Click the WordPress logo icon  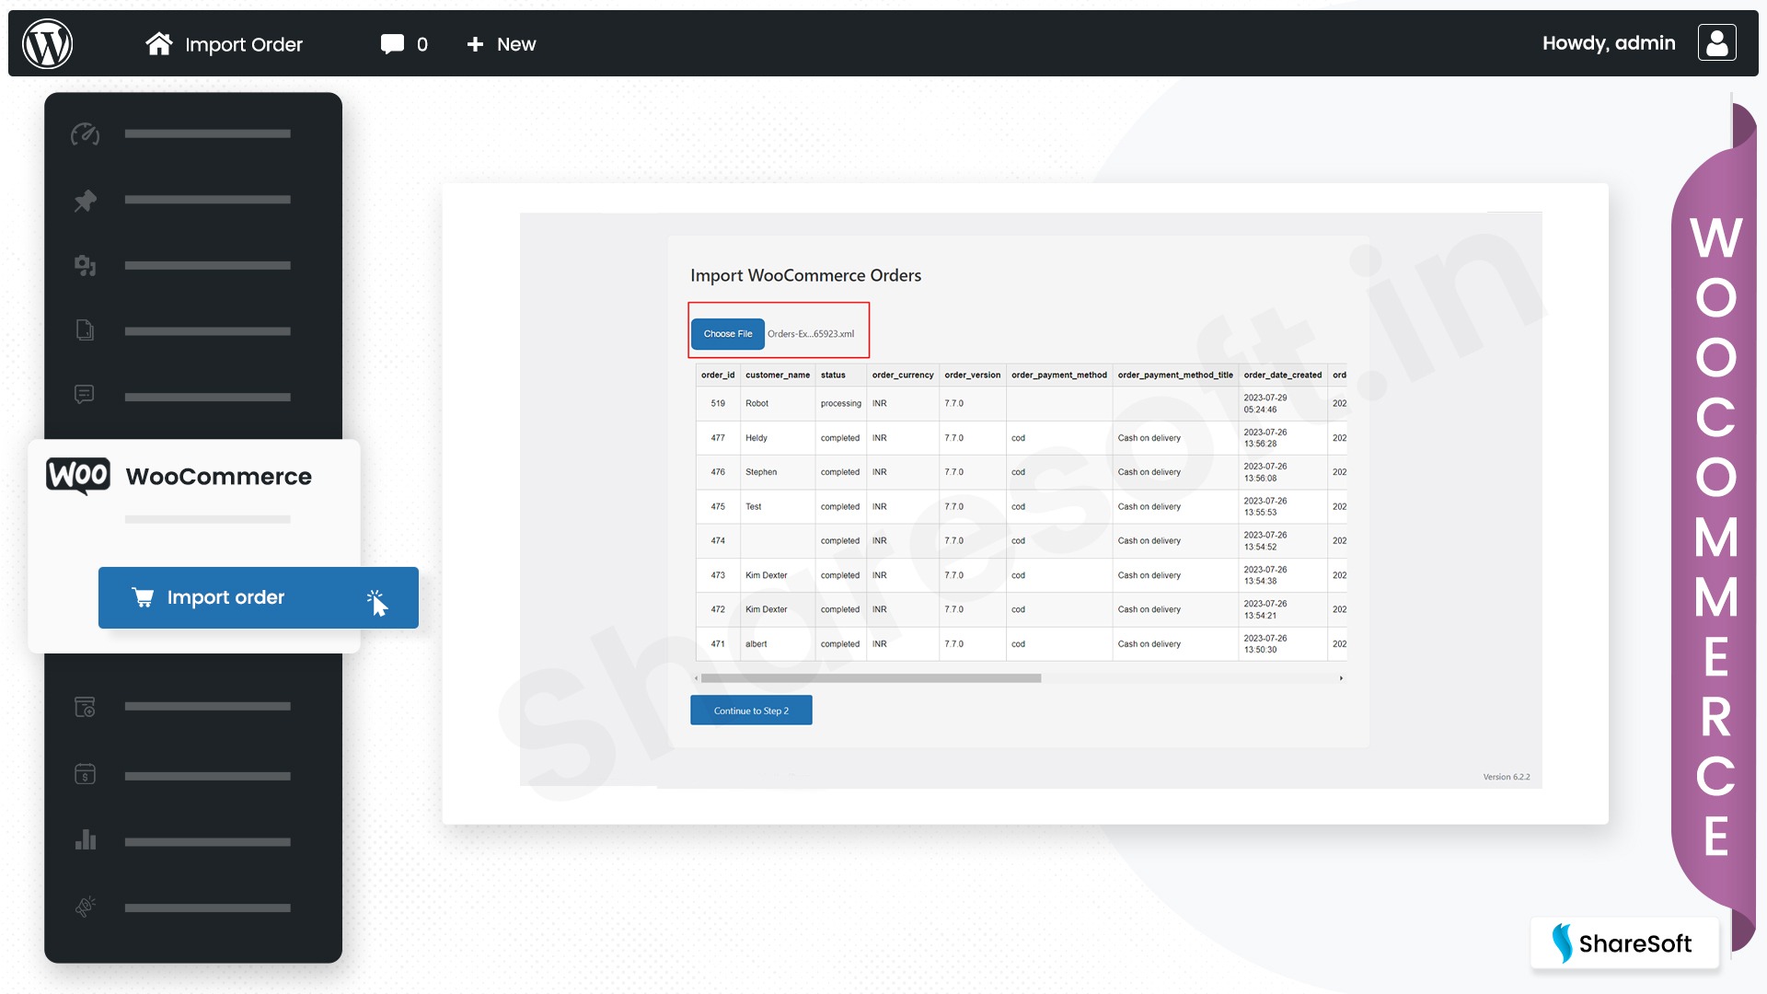tap(48, 43)
